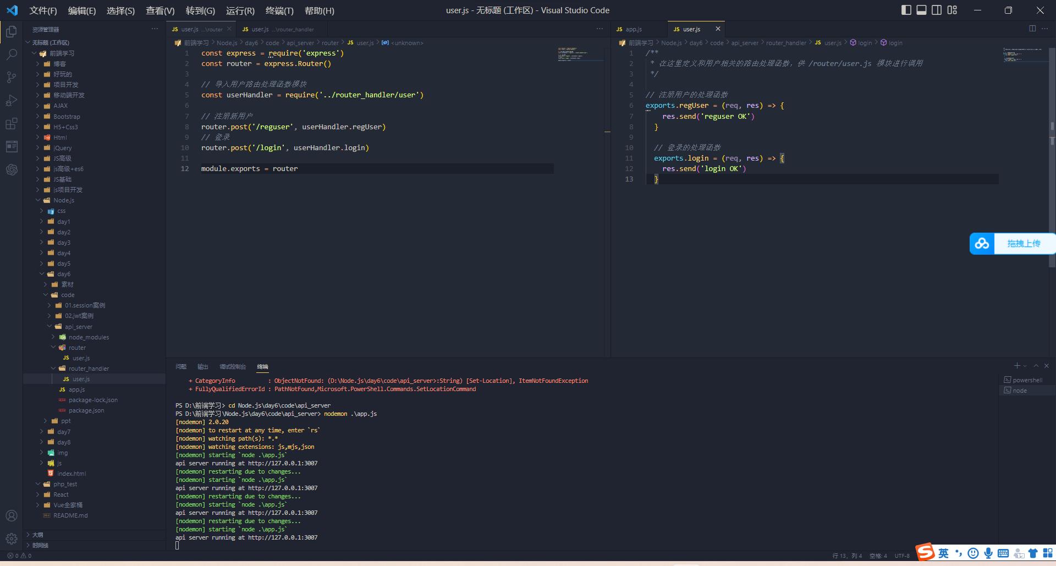Open the Explorer view in activity bar
The image size is (1056, 566).
click(x=12, y=31)
